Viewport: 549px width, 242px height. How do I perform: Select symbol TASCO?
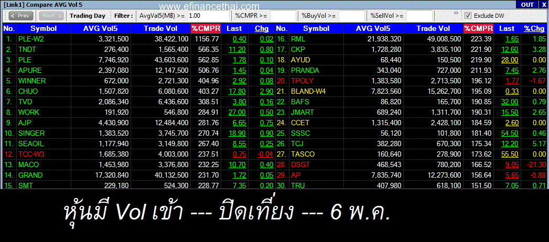(x=303, y=154)
